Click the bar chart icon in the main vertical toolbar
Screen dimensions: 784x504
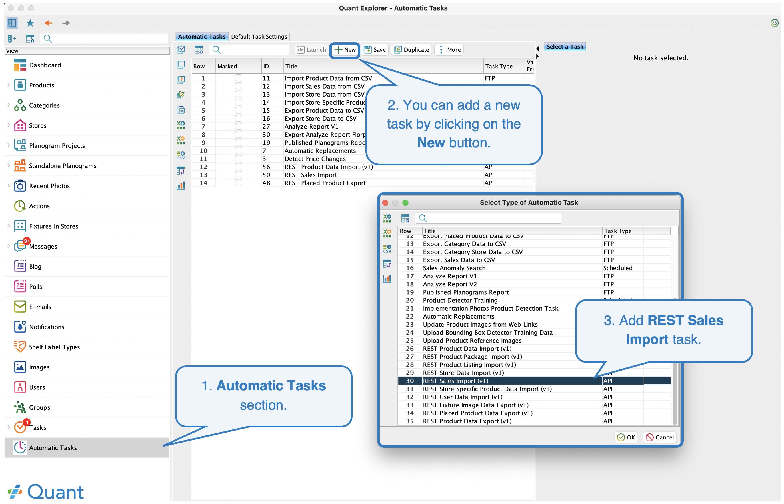click(181, 185)
